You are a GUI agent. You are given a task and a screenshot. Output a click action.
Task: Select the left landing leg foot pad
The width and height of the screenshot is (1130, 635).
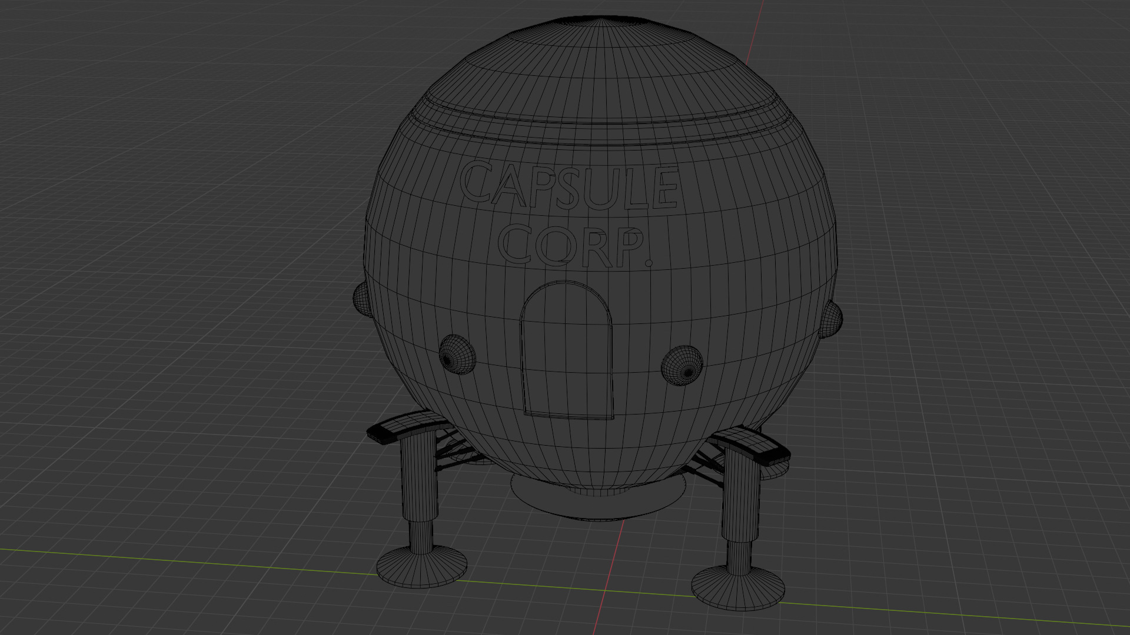click(x=422, y=567)
